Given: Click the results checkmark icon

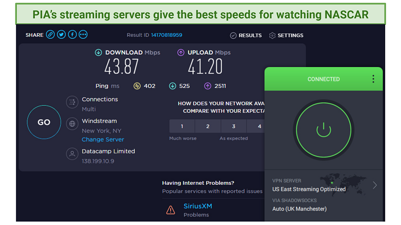Looking at the screenshot, I should point(233,35).
